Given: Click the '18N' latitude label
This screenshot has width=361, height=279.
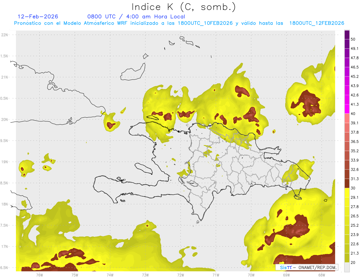Looking at the screenshot, I should tap(5, 204).
